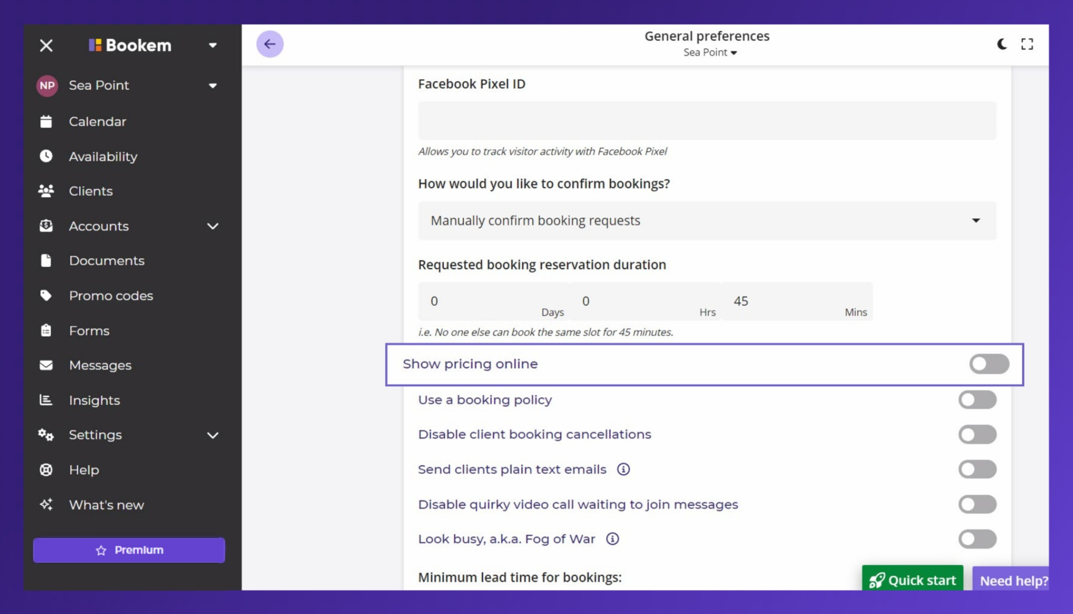The height and width of the screenshot is (614, 1073).
Task: Open the Messages page
Action: (x=100, y=365)
